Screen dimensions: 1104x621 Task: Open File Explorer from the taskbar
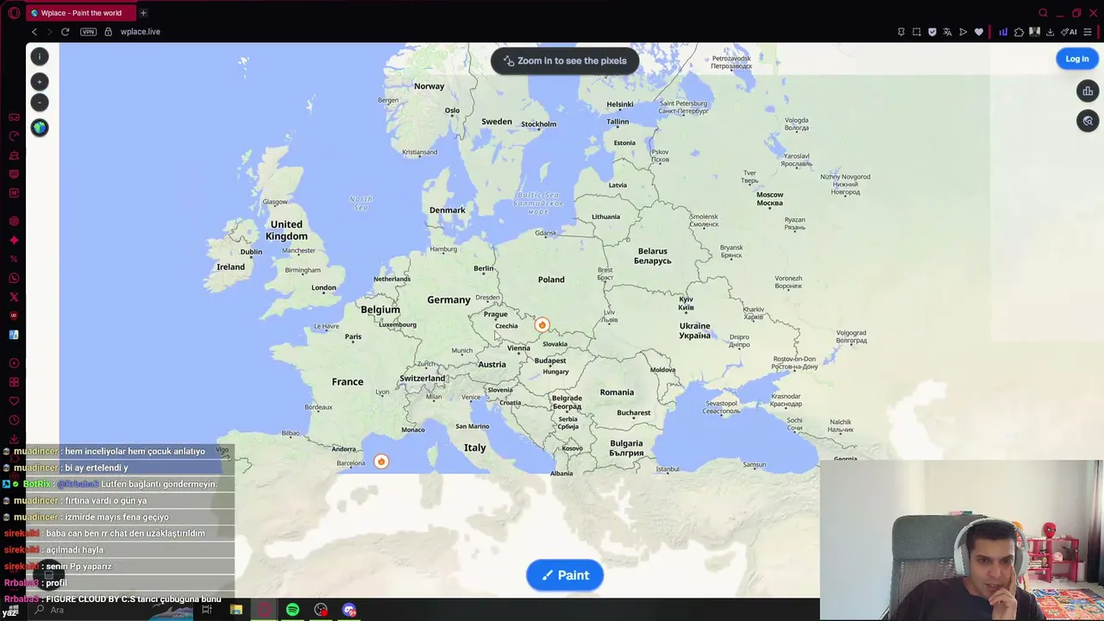coord(235,610)
